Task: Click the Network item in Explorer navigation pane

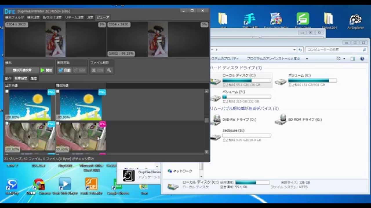Action: (180, 171)
